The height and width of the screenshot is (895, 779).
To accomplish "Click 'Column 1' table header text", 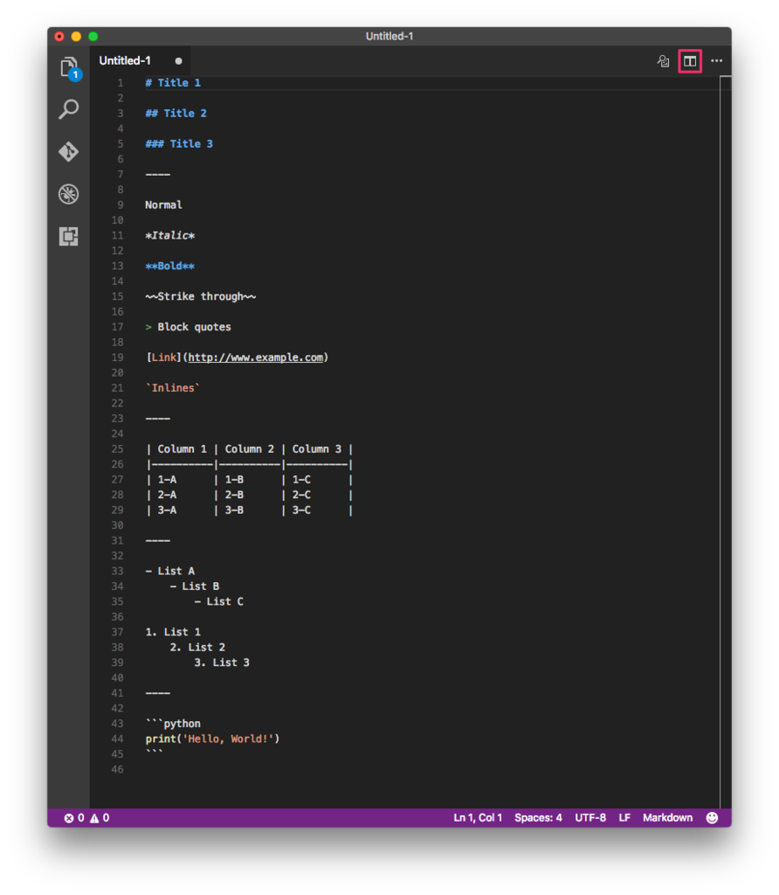I will click(x=182, y=449).
